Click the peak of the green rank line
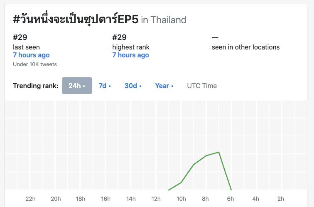 click(x=218, y=152)
